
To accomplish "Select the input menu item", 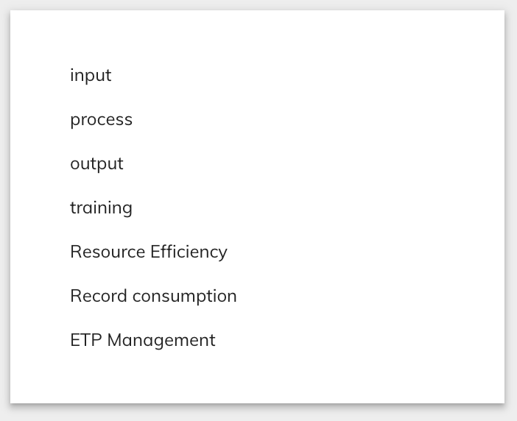I will [91, 75].
